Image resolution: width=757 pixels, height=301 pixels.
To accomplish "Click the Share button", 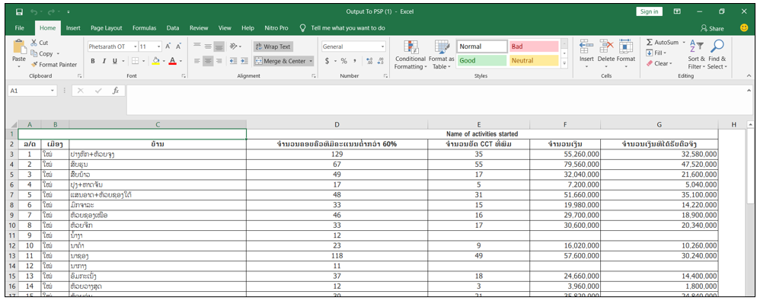I will (712, 28).
